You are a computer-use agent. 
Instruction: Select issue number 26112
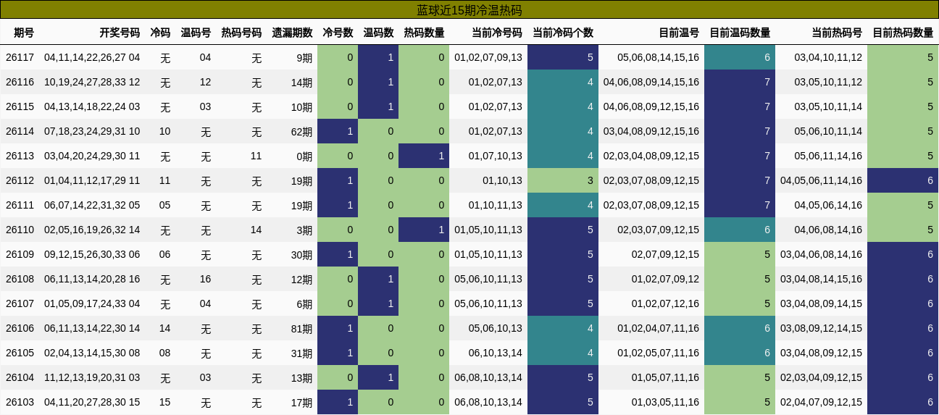pos(20,180)
